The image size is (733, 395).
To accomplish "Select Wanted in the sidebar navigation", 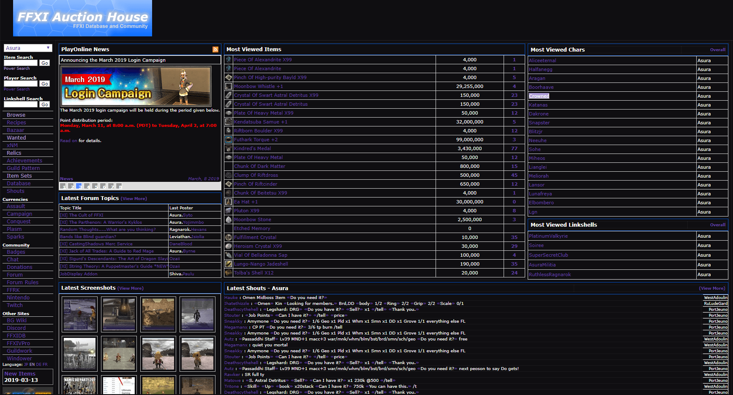I will 17,137.
